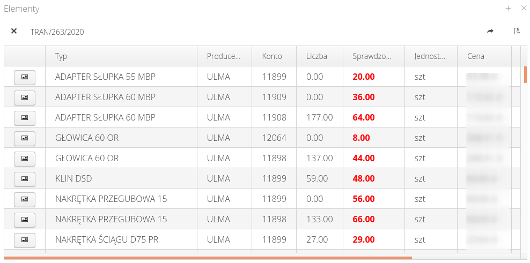Click szt unit in ADAPTER SŁUPKA 55 MBP row

pyautogui.click(x=420, y=77)
